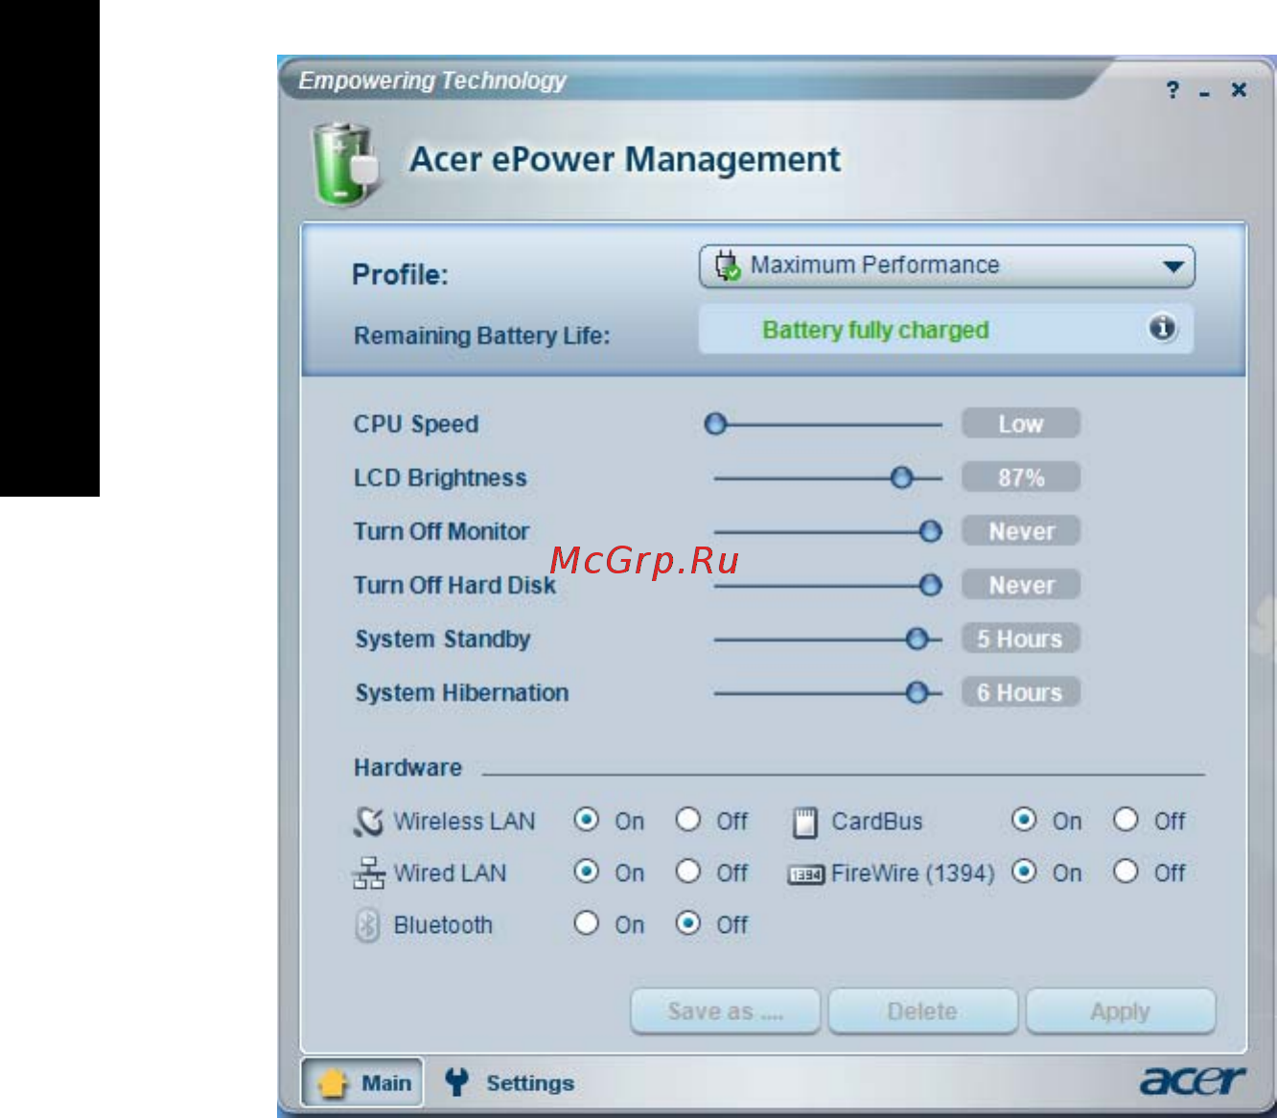The width and height of the screenshot is (1277, 1118).
Task: Click the LCD Brightness slider handle
Action: pos(901,477)
